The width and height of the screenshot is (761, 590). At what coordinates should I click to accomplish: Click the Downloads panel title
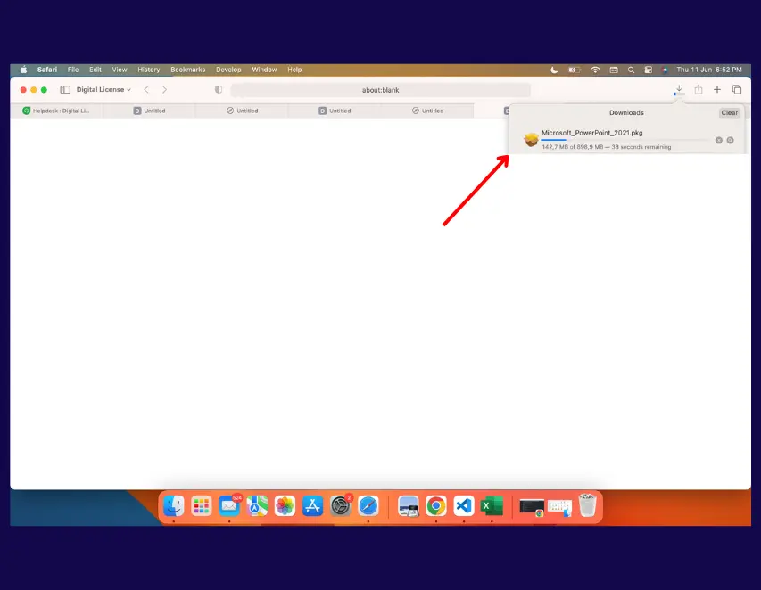626,112
